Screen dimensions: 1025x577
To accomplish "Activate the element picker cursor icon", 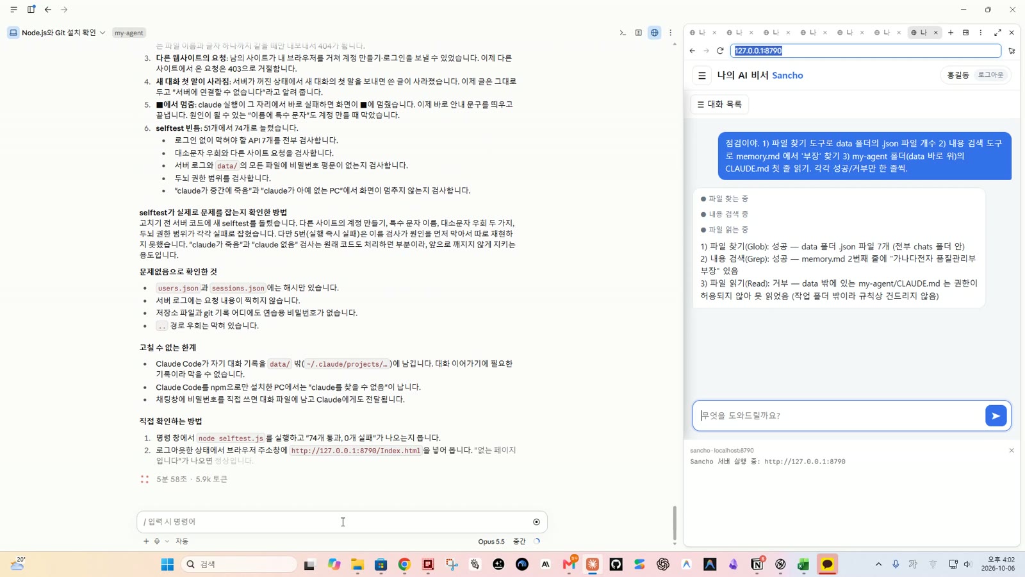I will [x=1012, y=51].
